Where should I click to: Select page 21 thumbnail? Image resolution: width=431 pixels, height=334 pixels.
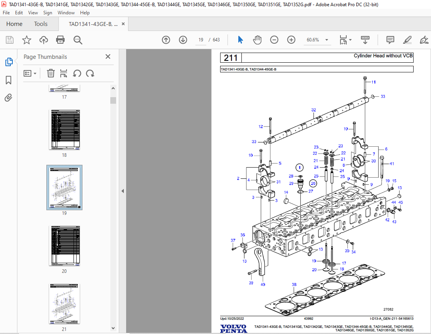tap(64, 303)
